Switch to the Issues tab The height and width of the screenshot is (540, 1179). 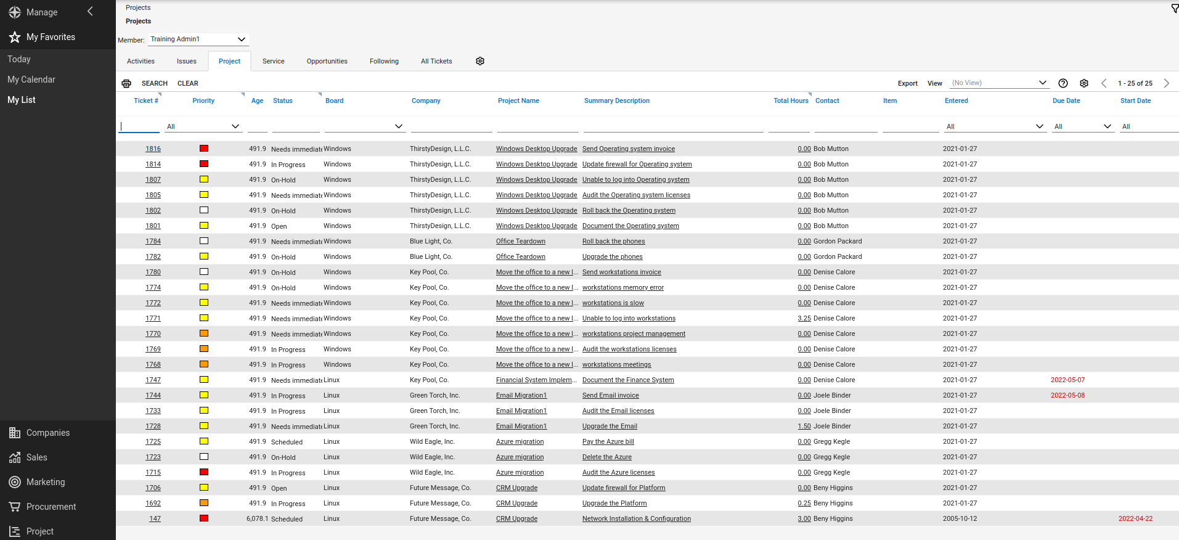(x=187, y=61)
